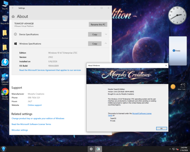The width and height of the screenshot is (190, 152).
Task: Click Device Specifications info icon
Action: tap(15, 34)
